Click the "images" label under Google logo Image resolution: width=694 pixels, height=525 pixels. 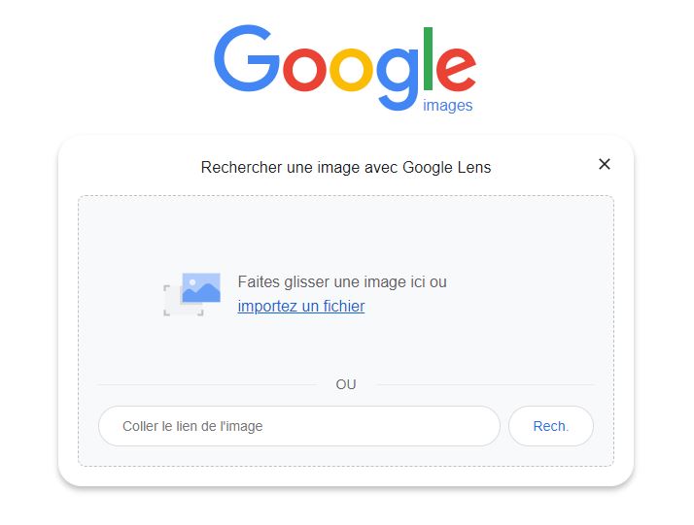click(447, 106)
